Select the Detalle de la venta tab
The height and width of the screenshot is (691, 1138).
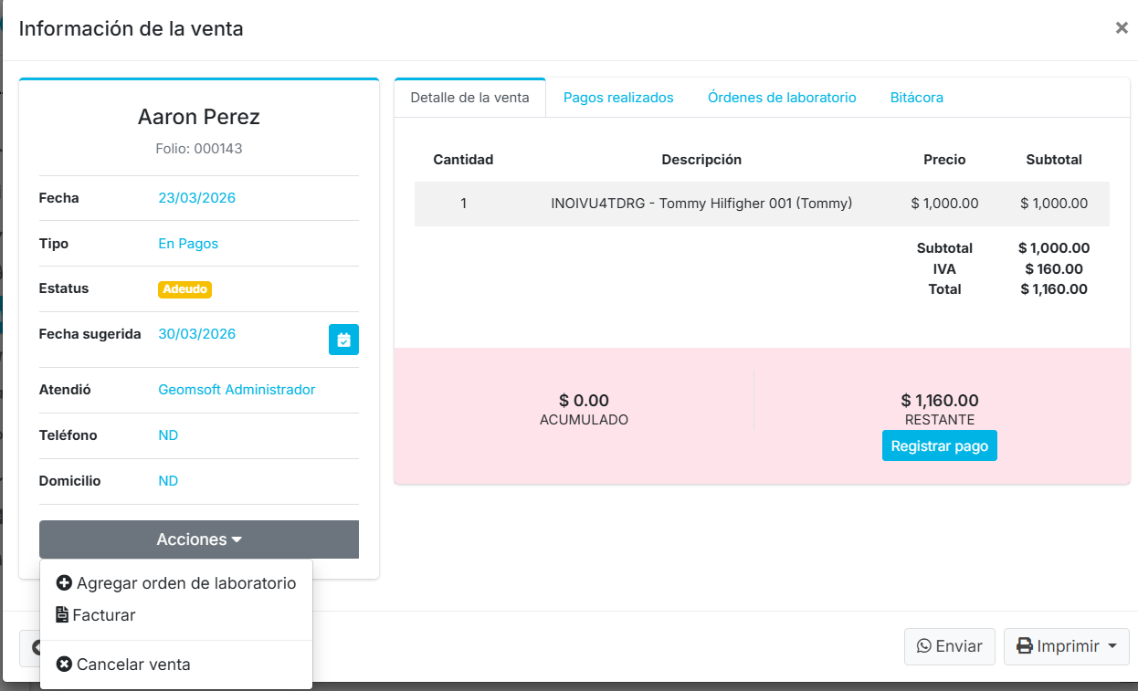point(469,98)
